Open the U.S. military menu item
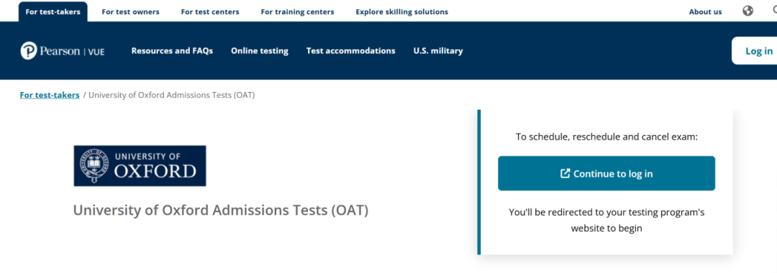 (x=438, y=50)
